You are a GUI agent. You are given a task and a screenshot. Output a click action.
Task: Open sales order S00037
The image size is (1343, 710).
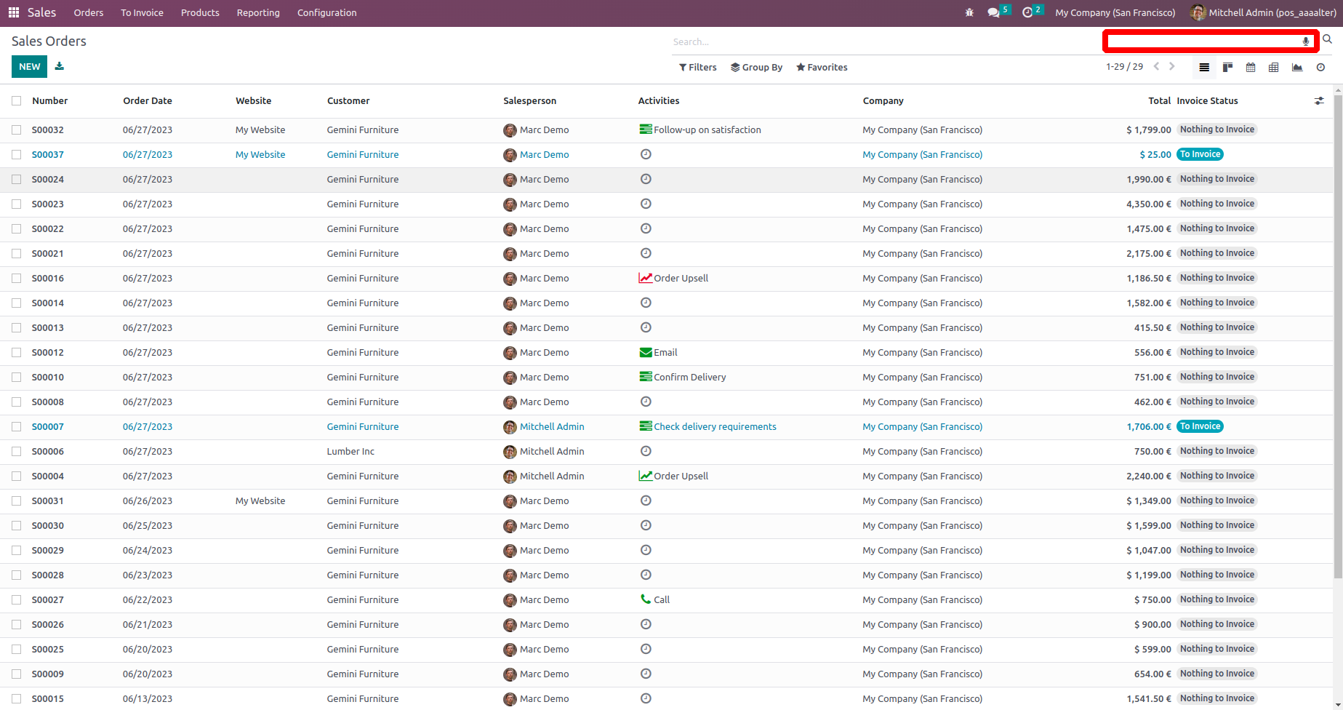[48, 154]
